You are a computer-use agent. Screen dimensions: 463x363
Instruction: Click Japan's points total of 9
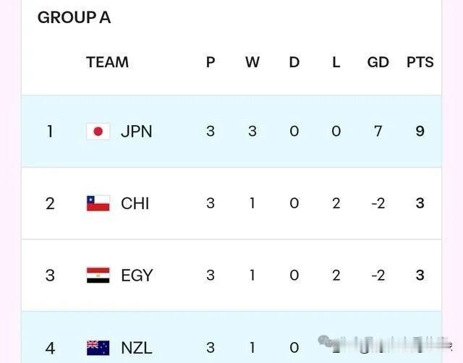420,132
